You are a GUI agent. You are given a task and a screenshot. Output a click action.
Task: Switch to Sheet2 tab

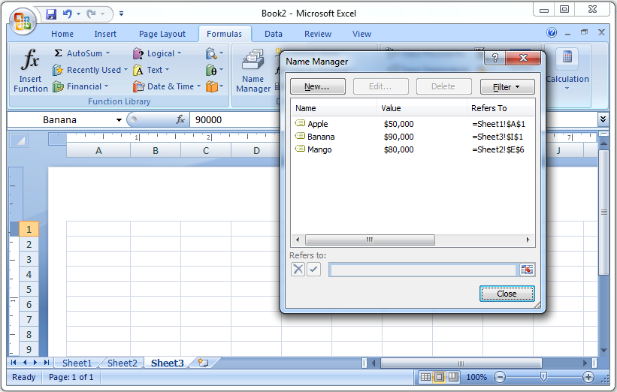[122, 363]
